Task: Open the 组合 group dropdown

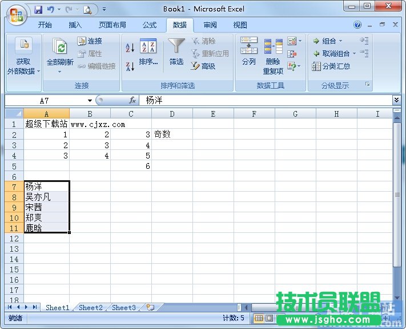Action: pyautogui.click(x=328, y=41)
